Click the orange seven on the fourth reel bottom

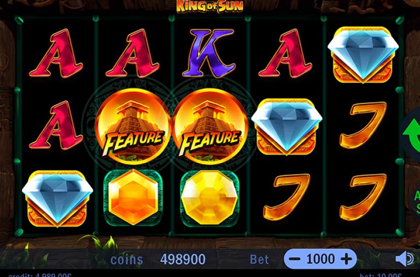287,197
